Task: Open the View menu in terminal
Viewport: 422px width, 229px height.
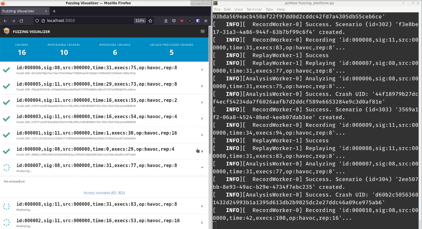Action: point(239,9)
